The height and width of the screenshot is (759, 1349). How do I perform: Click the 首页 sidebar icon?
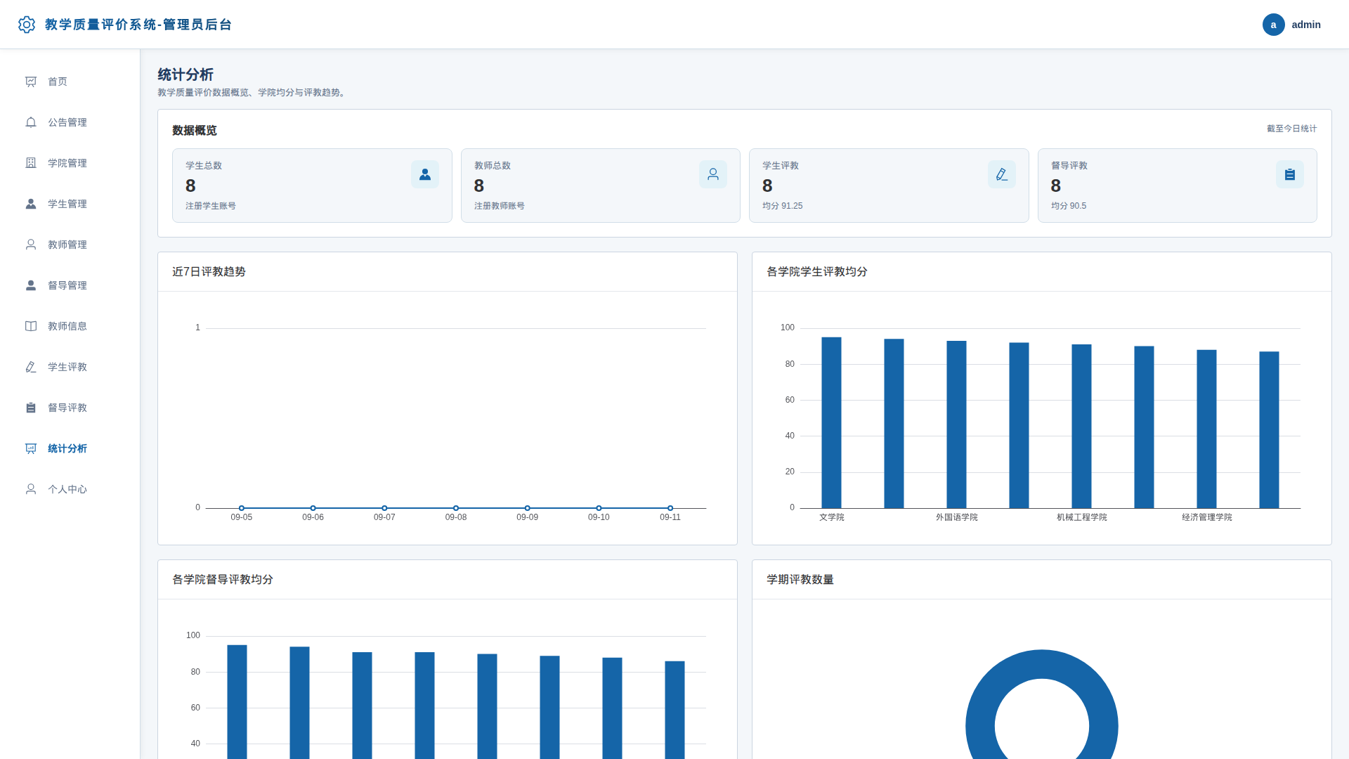31,82
